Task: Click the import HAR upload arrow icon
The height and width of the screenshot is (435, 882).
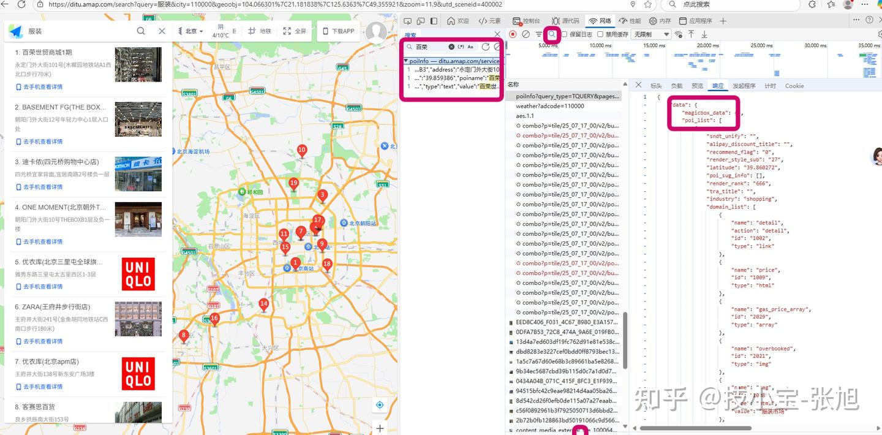Action: [x=691, y=34]
